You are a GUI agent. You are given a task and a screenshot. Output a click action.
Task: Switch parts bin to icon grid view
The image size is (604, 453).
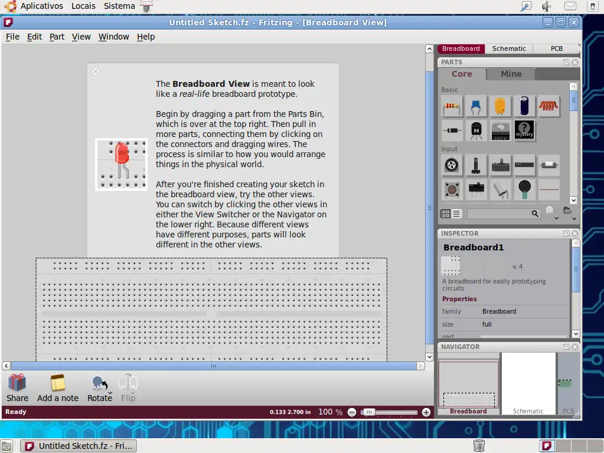446,213
